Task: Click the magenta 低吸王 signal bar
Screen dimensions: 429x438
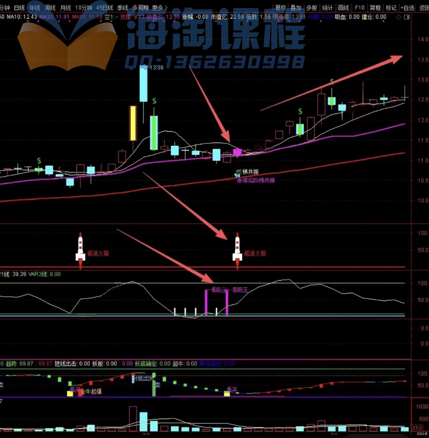Action: pos(206,302)
